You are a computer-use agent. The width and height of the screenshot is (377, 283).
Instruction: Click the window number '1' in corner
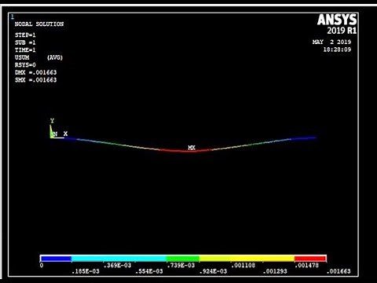point(13,17)
